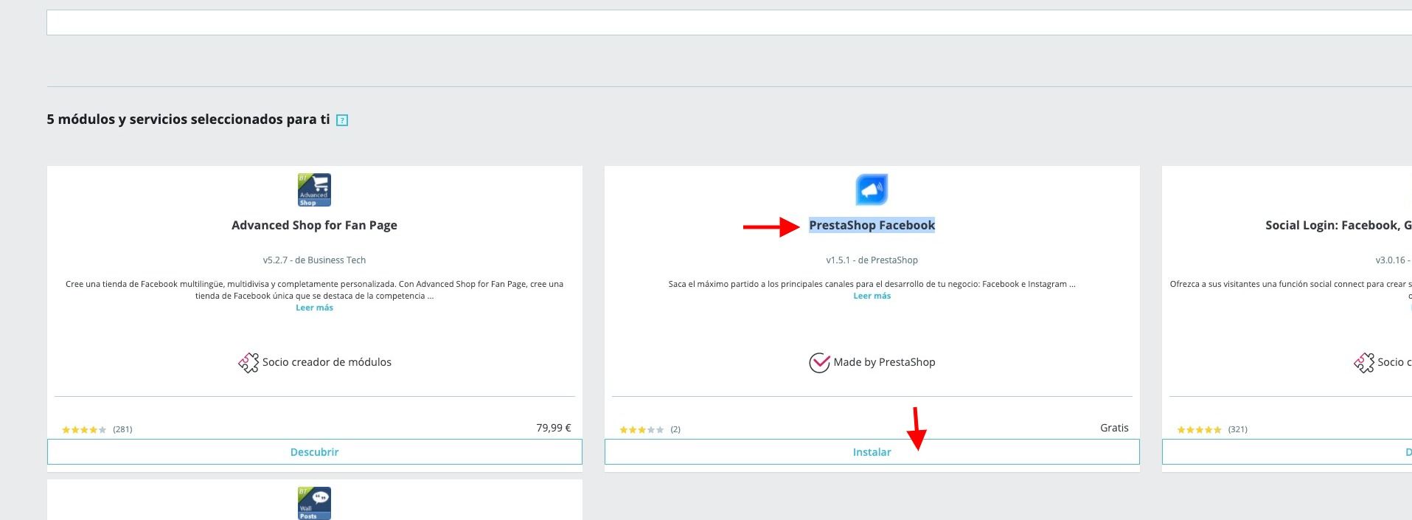Click the star rating of Advanced Shop
The image size is (1412, 520).
pos(84,429)
